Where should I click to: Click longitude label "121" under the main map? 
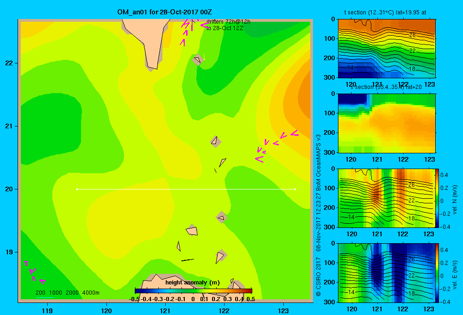[165, 310]
